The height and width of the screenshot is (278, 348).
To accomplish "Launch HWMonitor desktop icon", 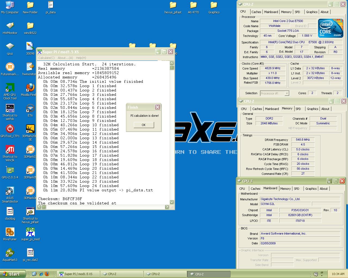I will (10, 28).
